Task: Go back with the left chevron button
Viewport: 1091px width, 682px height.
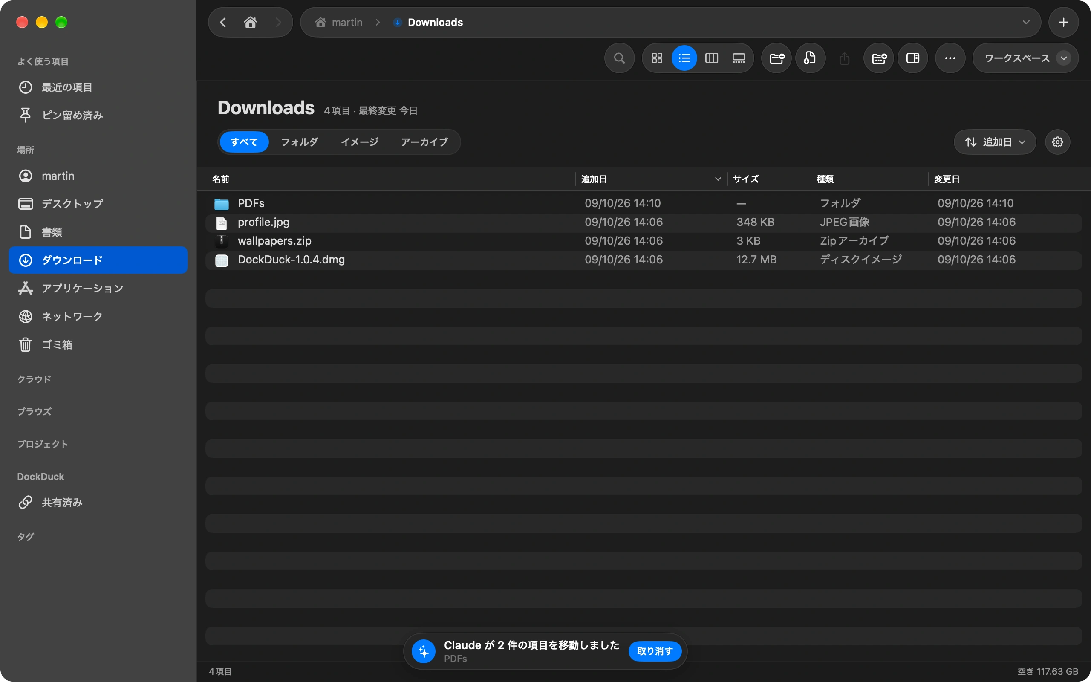Action: [x=223, y=22]
